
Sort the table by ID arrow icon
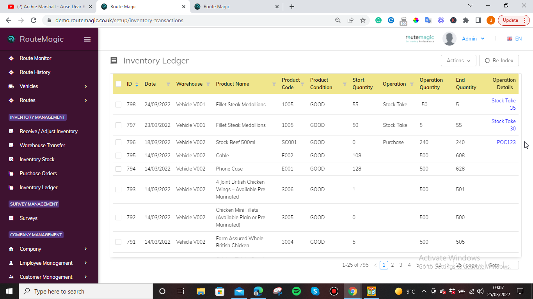pos(137,84)
